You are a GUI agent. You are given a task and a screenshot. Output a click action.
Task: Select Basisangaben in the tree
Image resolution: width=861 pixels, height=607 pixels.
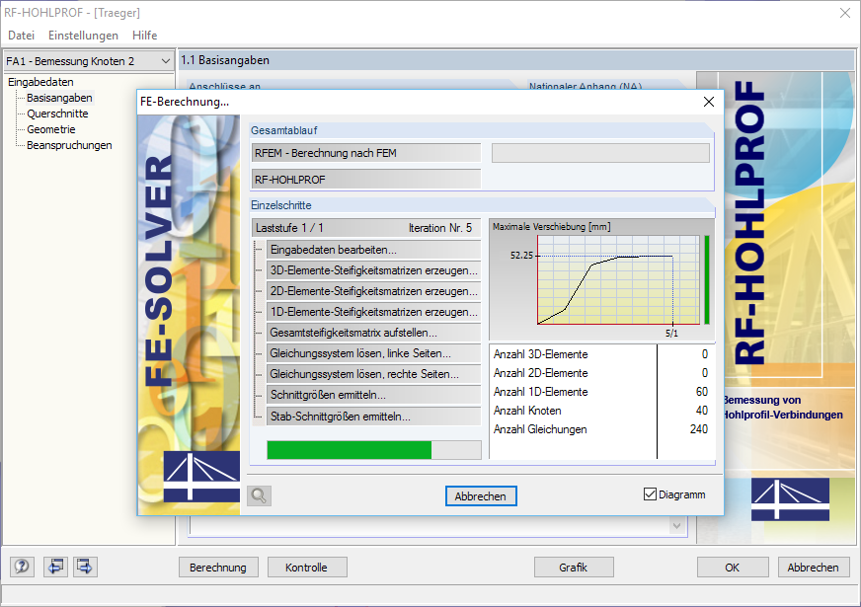click(x=59, y=98)
